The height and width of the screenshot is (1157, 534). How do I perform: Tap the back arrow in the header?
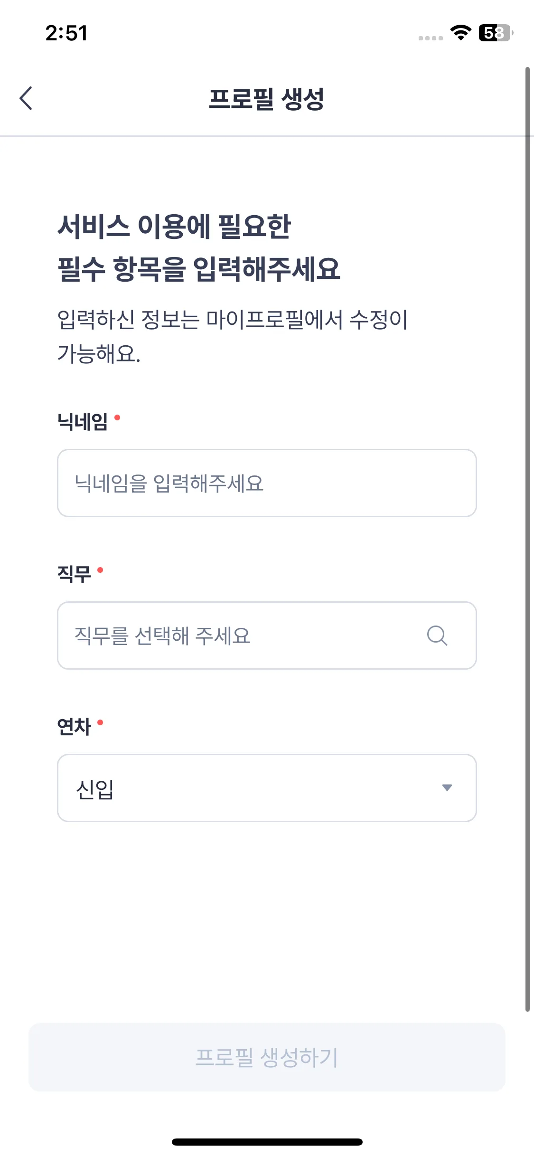coord(26,98)
